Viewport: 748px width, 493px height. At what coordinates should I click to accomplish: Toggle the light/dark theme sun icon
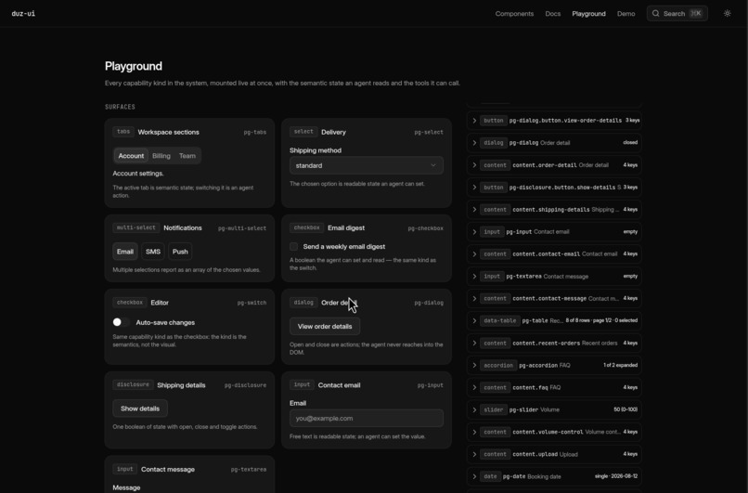(x=727, y=13)
